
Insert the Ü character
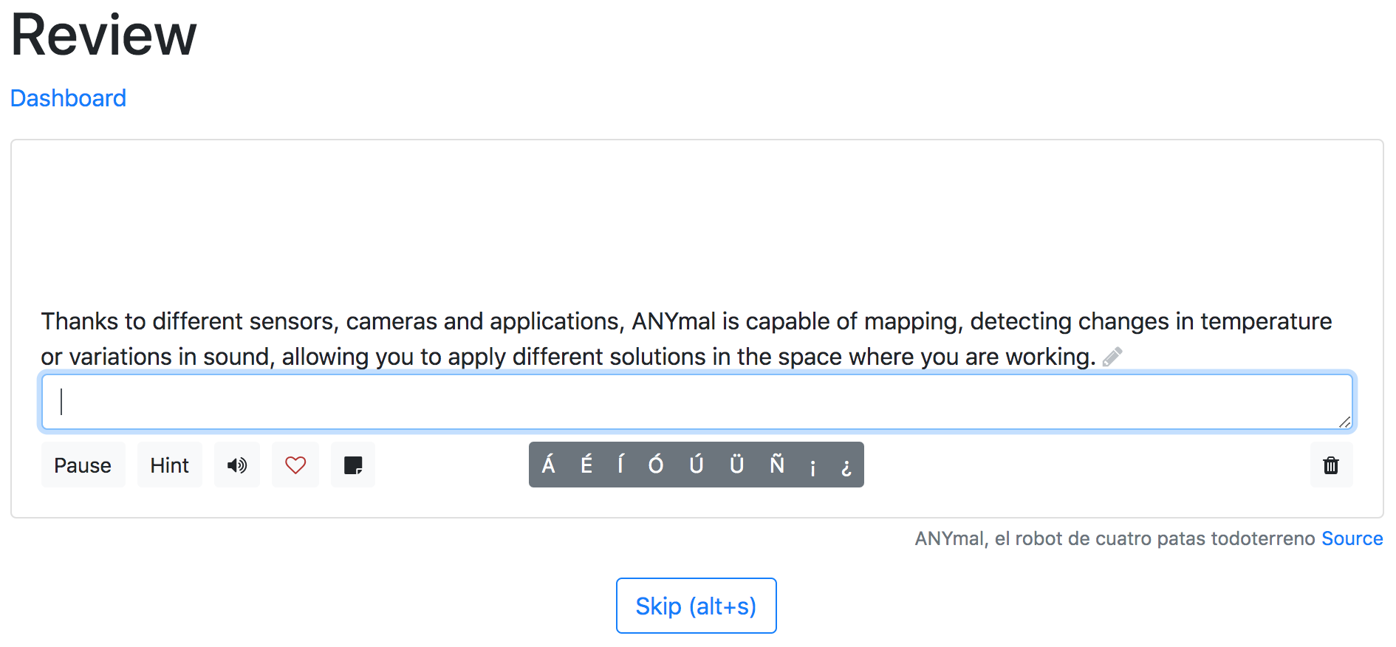(736, 465)
